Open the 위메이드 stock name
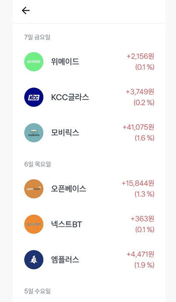The width and height of the screenshot is (176, 302). pos(65,61)
